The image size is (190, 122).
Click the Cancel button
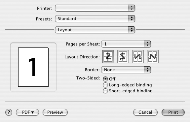pos(145,112)
